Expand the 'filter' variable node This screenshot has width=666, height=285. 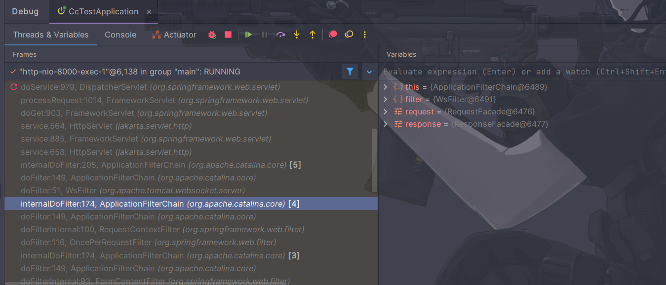point(386,100)
